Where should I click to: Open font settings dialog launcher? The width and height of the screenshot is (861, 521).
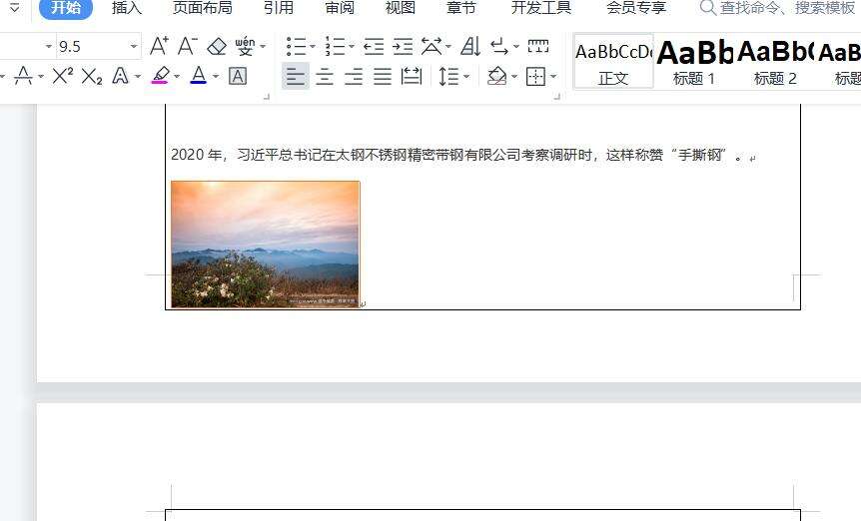(x=267, y=97)
